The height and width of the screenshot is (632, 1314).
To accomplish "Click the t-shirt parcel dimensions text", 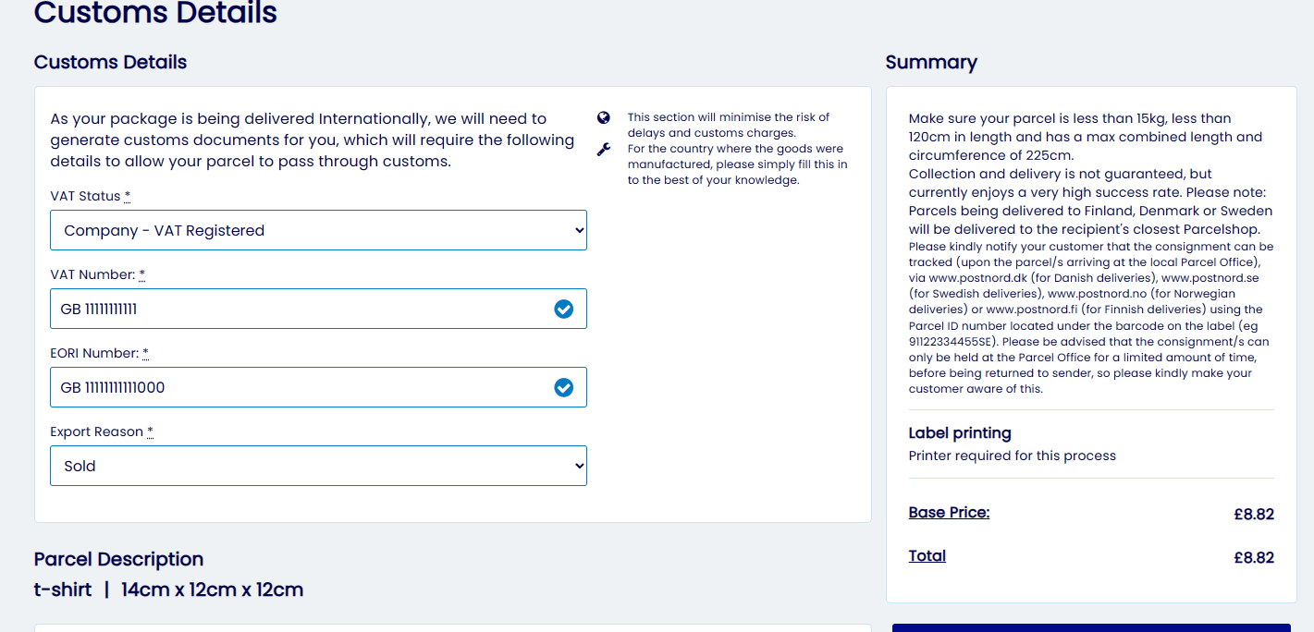I will click(168, 589).
